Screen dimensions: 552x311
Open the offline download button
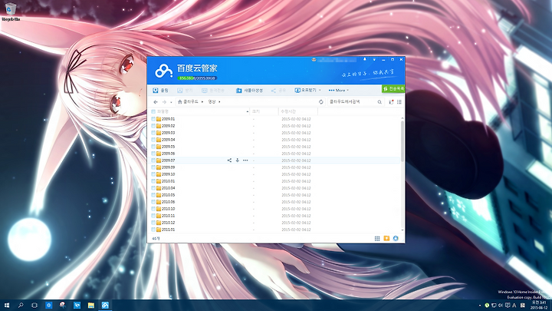point(306,91)
